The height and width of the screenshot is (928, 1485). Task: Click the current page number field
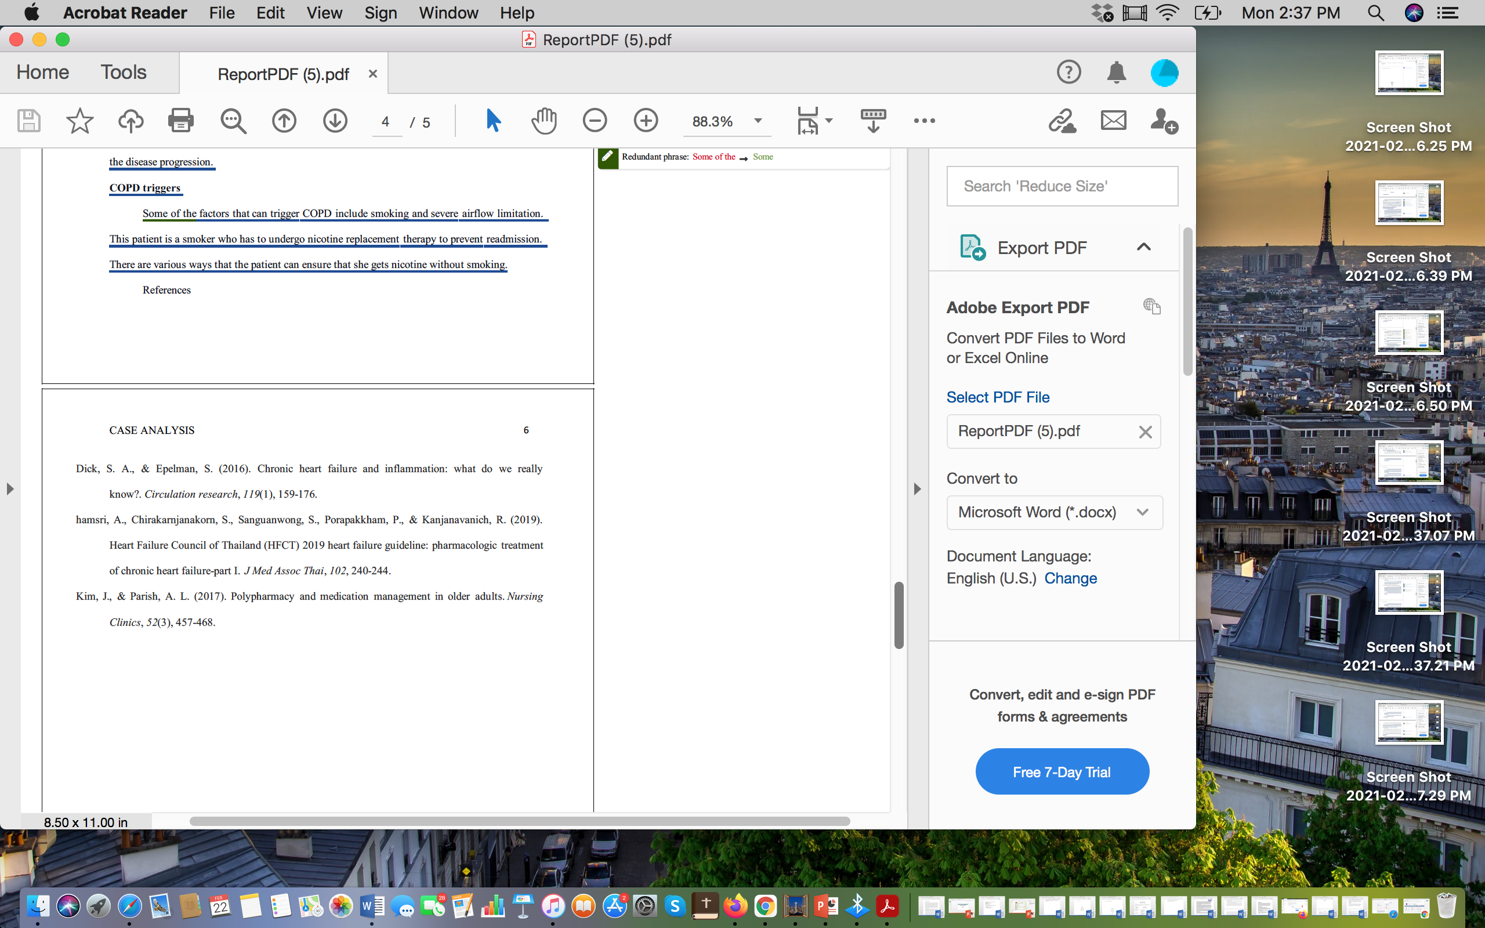click(x=386, y=122)
